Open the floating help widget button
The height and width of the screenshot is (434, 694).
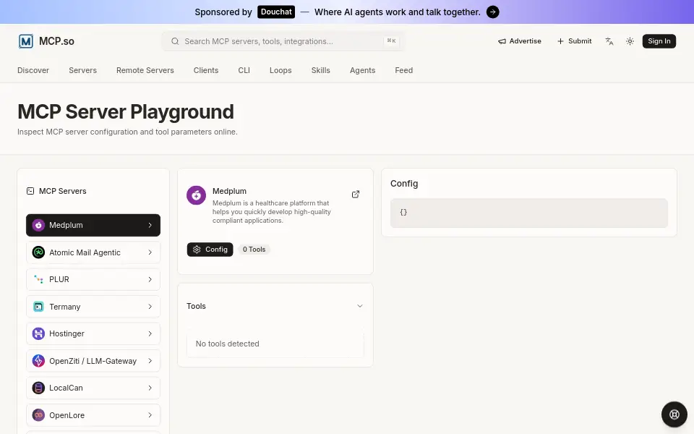674,414
